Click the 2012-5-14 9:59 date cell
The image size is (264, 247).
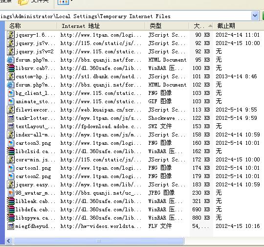tap(236, 118)
